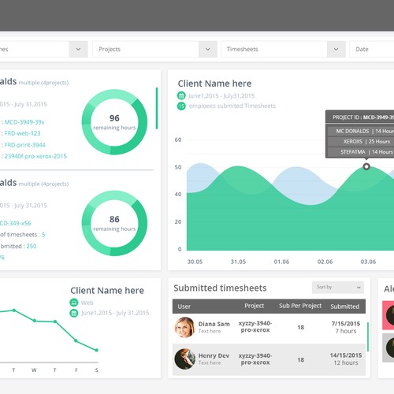
Task: Click the Submitted column header
Action: [345, 307]
